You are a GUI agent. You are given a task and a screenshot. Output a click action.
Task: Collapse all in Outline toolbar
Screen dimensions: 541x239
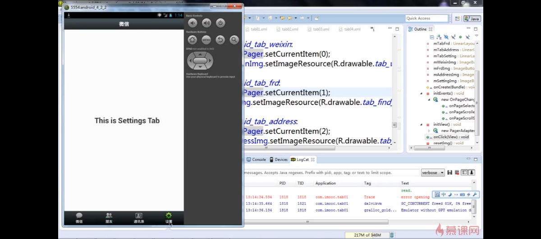pos(432,37)
